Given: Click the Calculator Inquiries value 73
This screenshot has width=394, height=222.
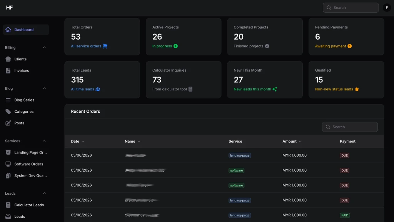Looking at the screenshot, I should (x=157, y=80).
